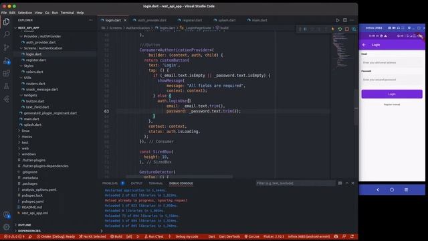The image size is (428, 241).
Task: Open Dart DevTools widget inspector icon
Action: [x=354, y=29]
